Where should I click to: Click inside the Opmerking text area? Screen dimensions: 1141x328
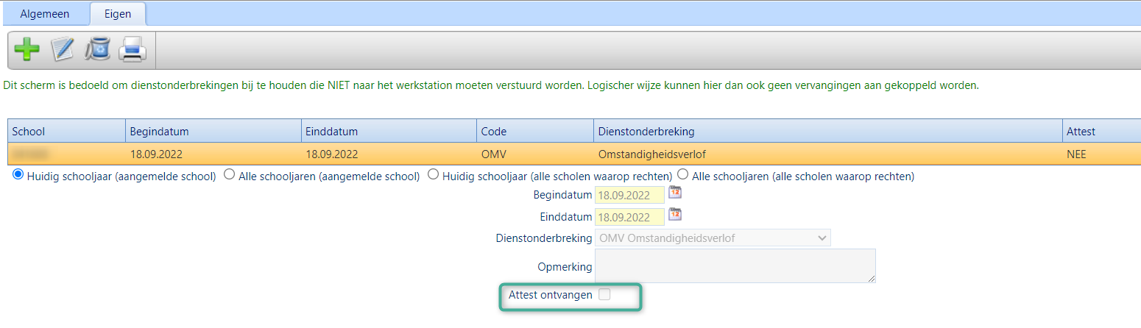point(735,265)
